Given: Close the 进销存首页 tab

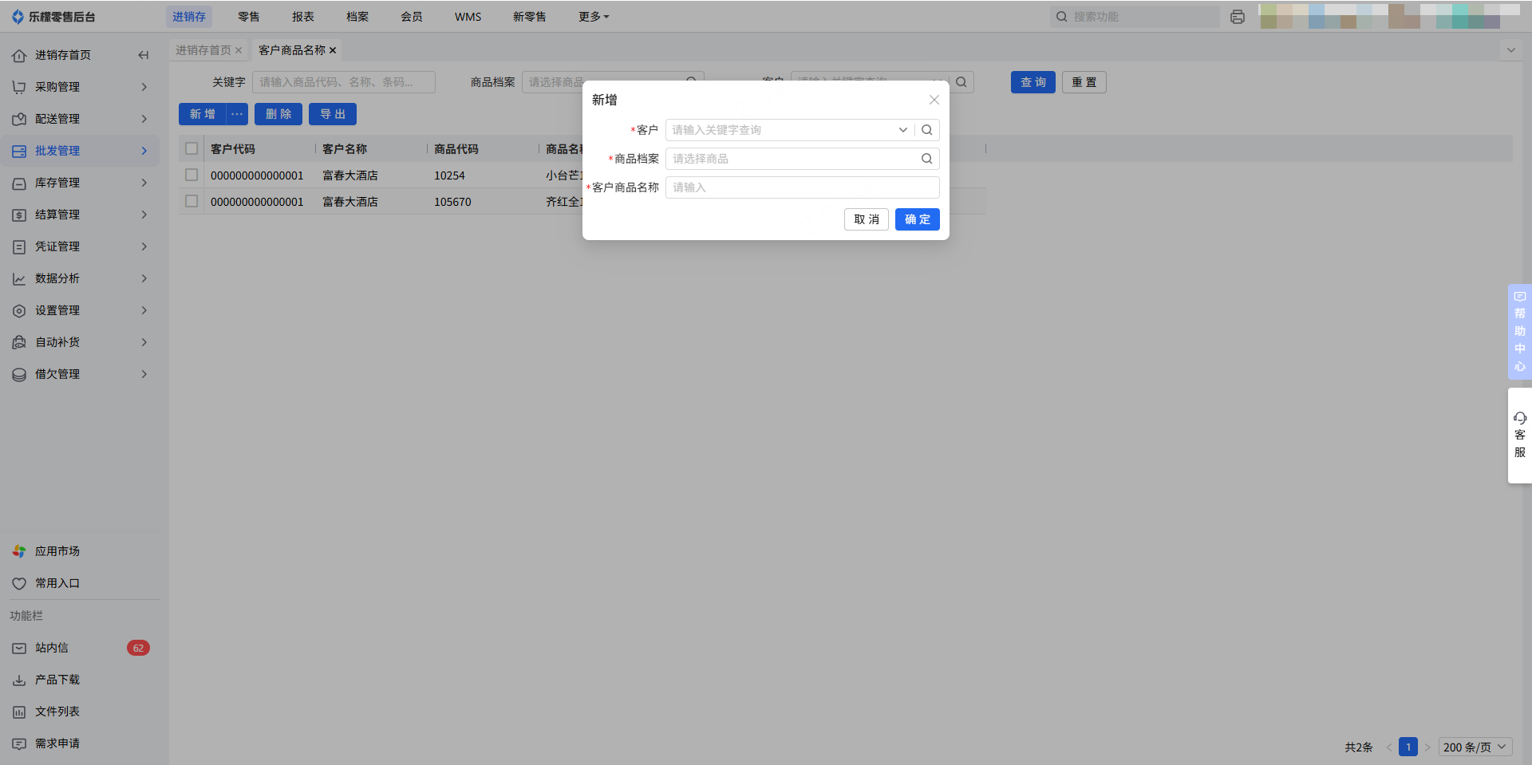Looking at the screenshot, I should pos(239,50).
